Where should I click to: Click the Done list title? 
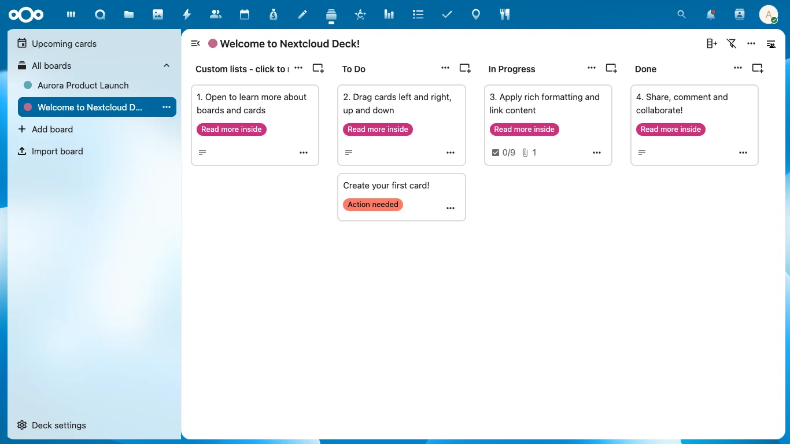tap(645, 69)
